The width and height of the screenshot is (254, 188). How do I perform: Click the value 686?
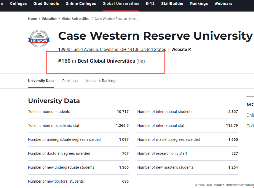coord(125,181)
